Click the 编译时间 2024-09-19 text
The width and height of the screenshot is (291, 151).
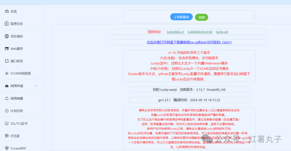[197, 100]
